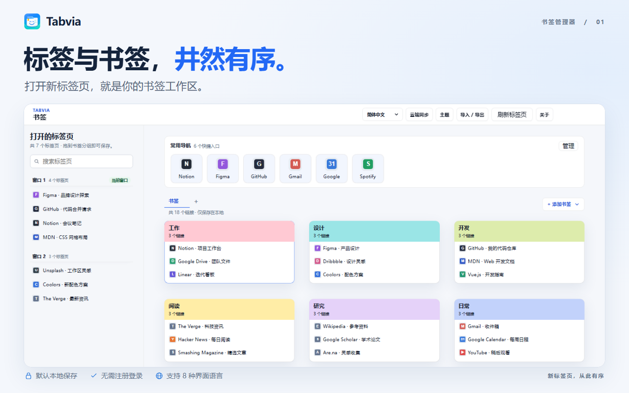629x393 pixels.
Task: Click the 云端同步 button
Action: click(419, 114)
